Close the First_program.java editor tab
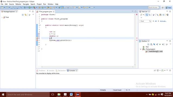 [54, 12]
